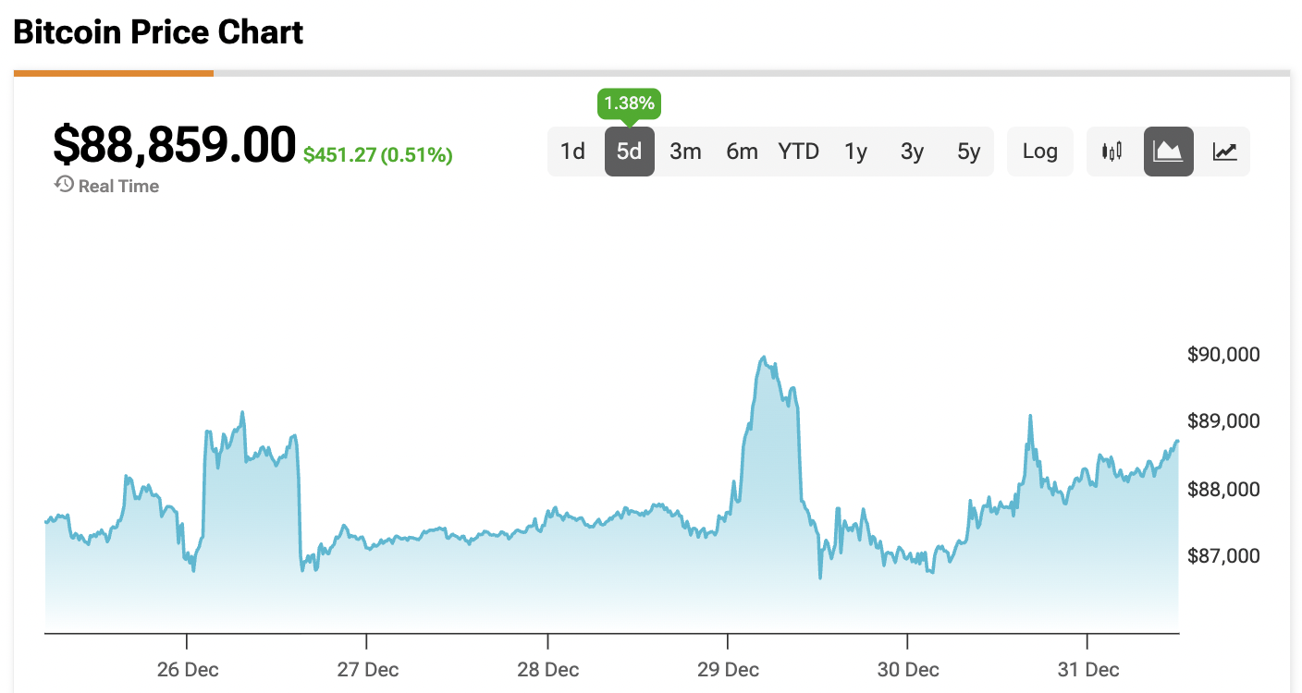Select the area chart icon
The width and height of the screenshot is (1302, 693).
(1169, 152)
